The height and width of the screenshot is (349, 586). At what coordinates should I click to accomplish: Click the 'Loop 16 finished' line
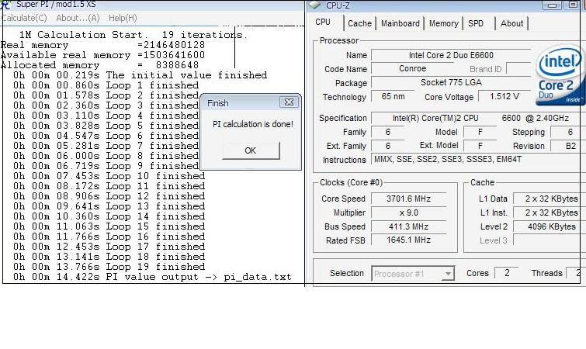pyautogui.click(x=109, y=237)
